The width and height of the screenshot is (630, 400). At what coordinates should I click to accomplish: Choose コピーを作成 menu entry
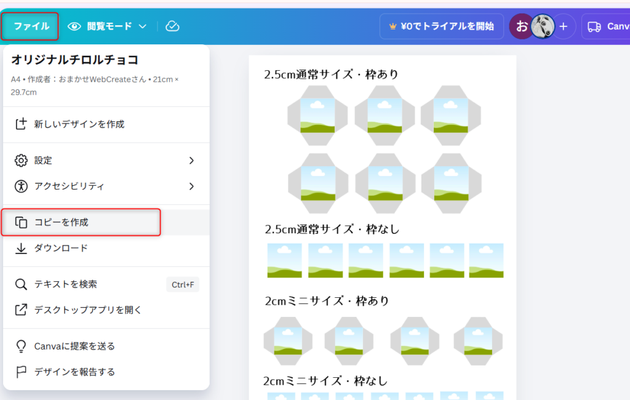(62, 222)
